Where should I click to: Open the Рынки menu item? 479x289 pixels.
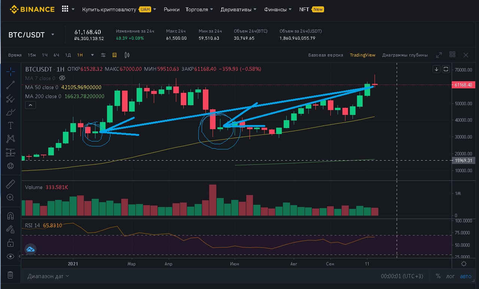(171, 9)
